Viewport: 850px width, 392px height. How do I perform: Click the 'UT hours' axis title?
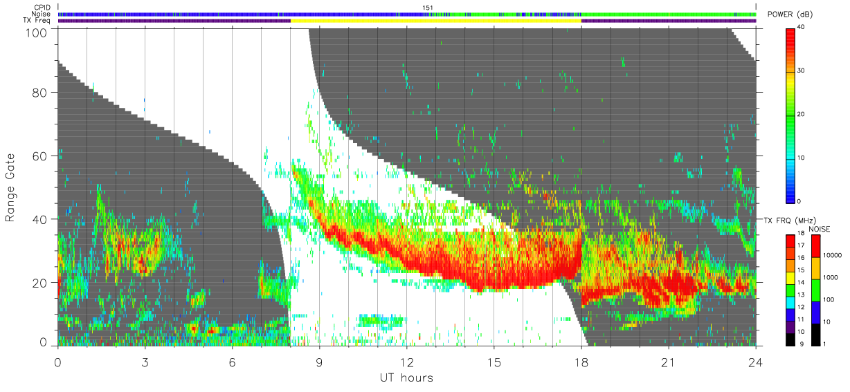pos(406,377)
